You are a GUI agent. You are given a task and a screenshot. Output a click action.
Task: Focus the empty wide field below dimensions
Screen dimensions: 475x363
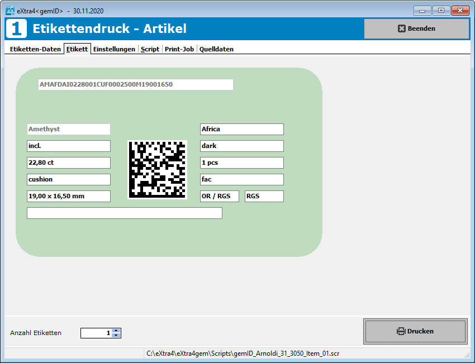[125, 213]
